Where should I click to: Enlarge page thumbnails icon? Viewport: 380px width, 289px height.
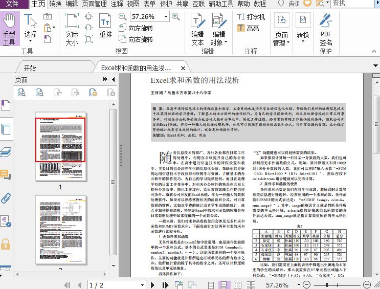click(x=21, y=93)
